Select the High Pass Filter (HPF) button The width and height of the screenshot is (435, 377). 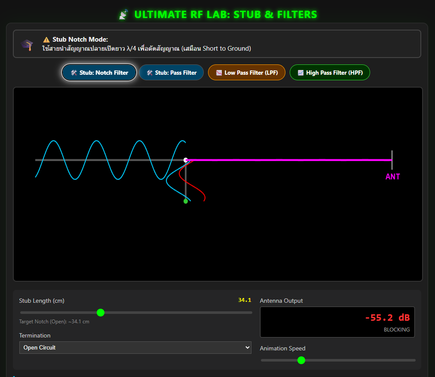click(330, 73)
